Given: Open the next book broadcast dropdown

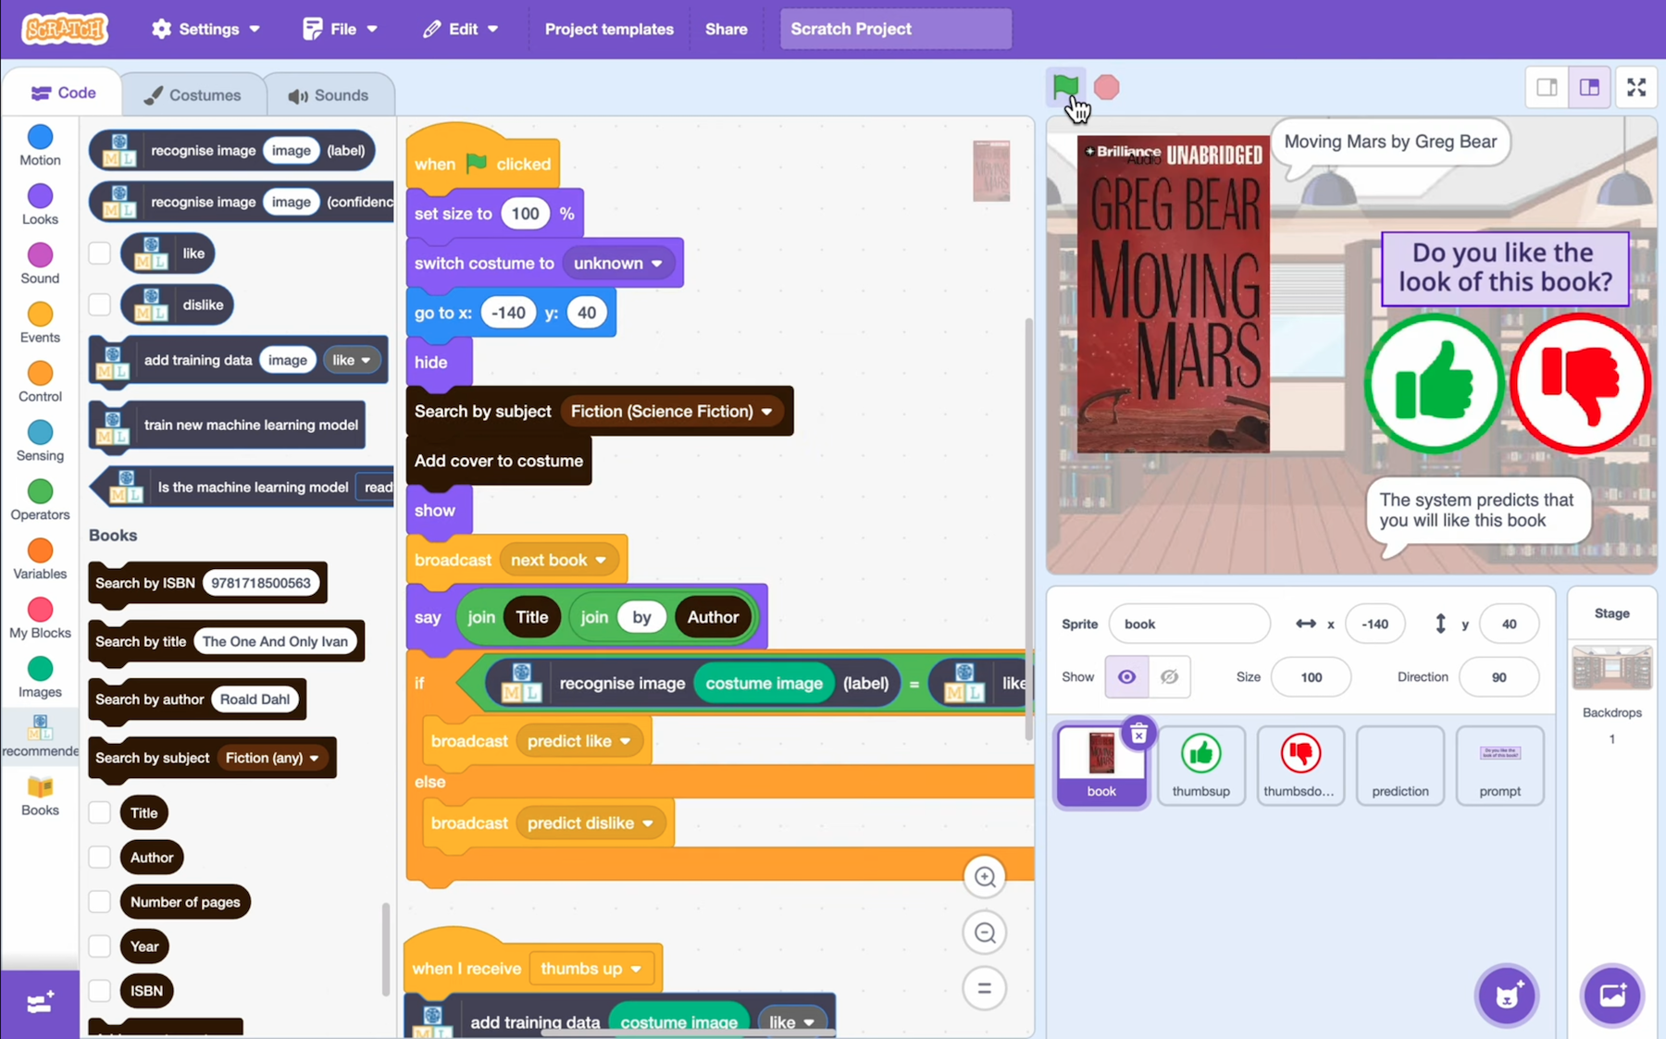Looking at the screenshot, I should click(x=558, y=560).
